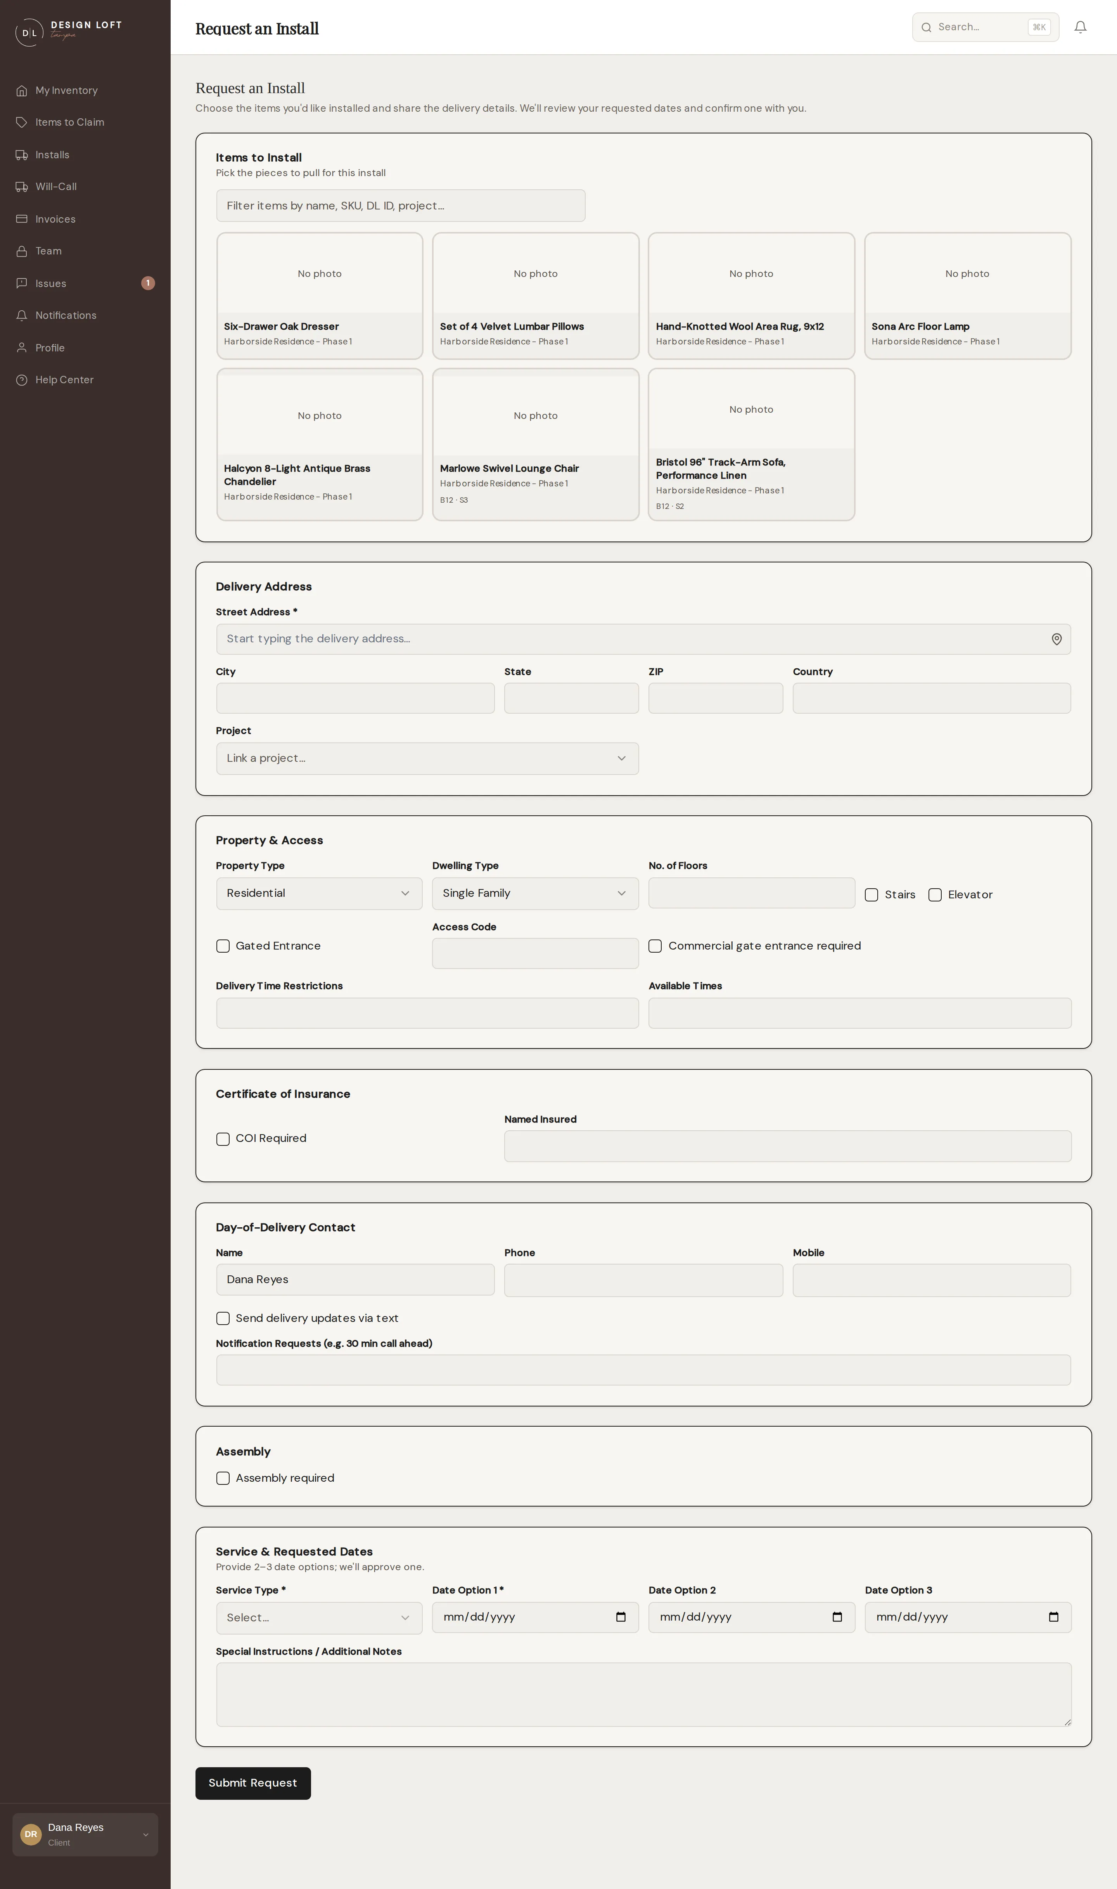Click the Issues count badge
The image size is (1117, 1889).
(148, 283)
